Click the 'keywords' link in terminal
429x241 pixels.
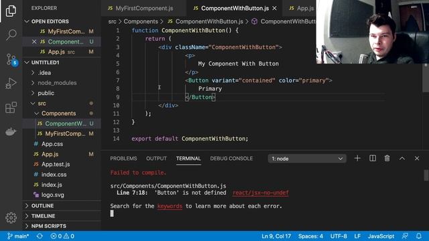[x=170, y=206]
